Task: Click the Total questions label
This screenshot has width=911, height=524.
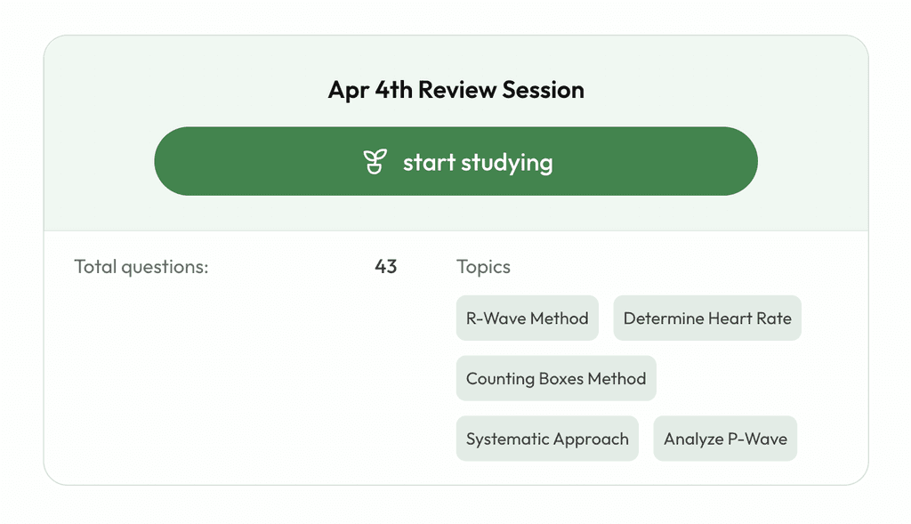Action: point(141,266)
